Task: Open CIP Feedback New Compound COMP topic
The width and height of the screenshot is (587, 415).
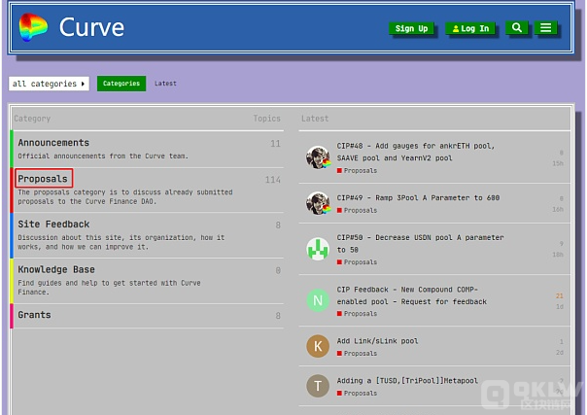Action: (x=412, y=295)
